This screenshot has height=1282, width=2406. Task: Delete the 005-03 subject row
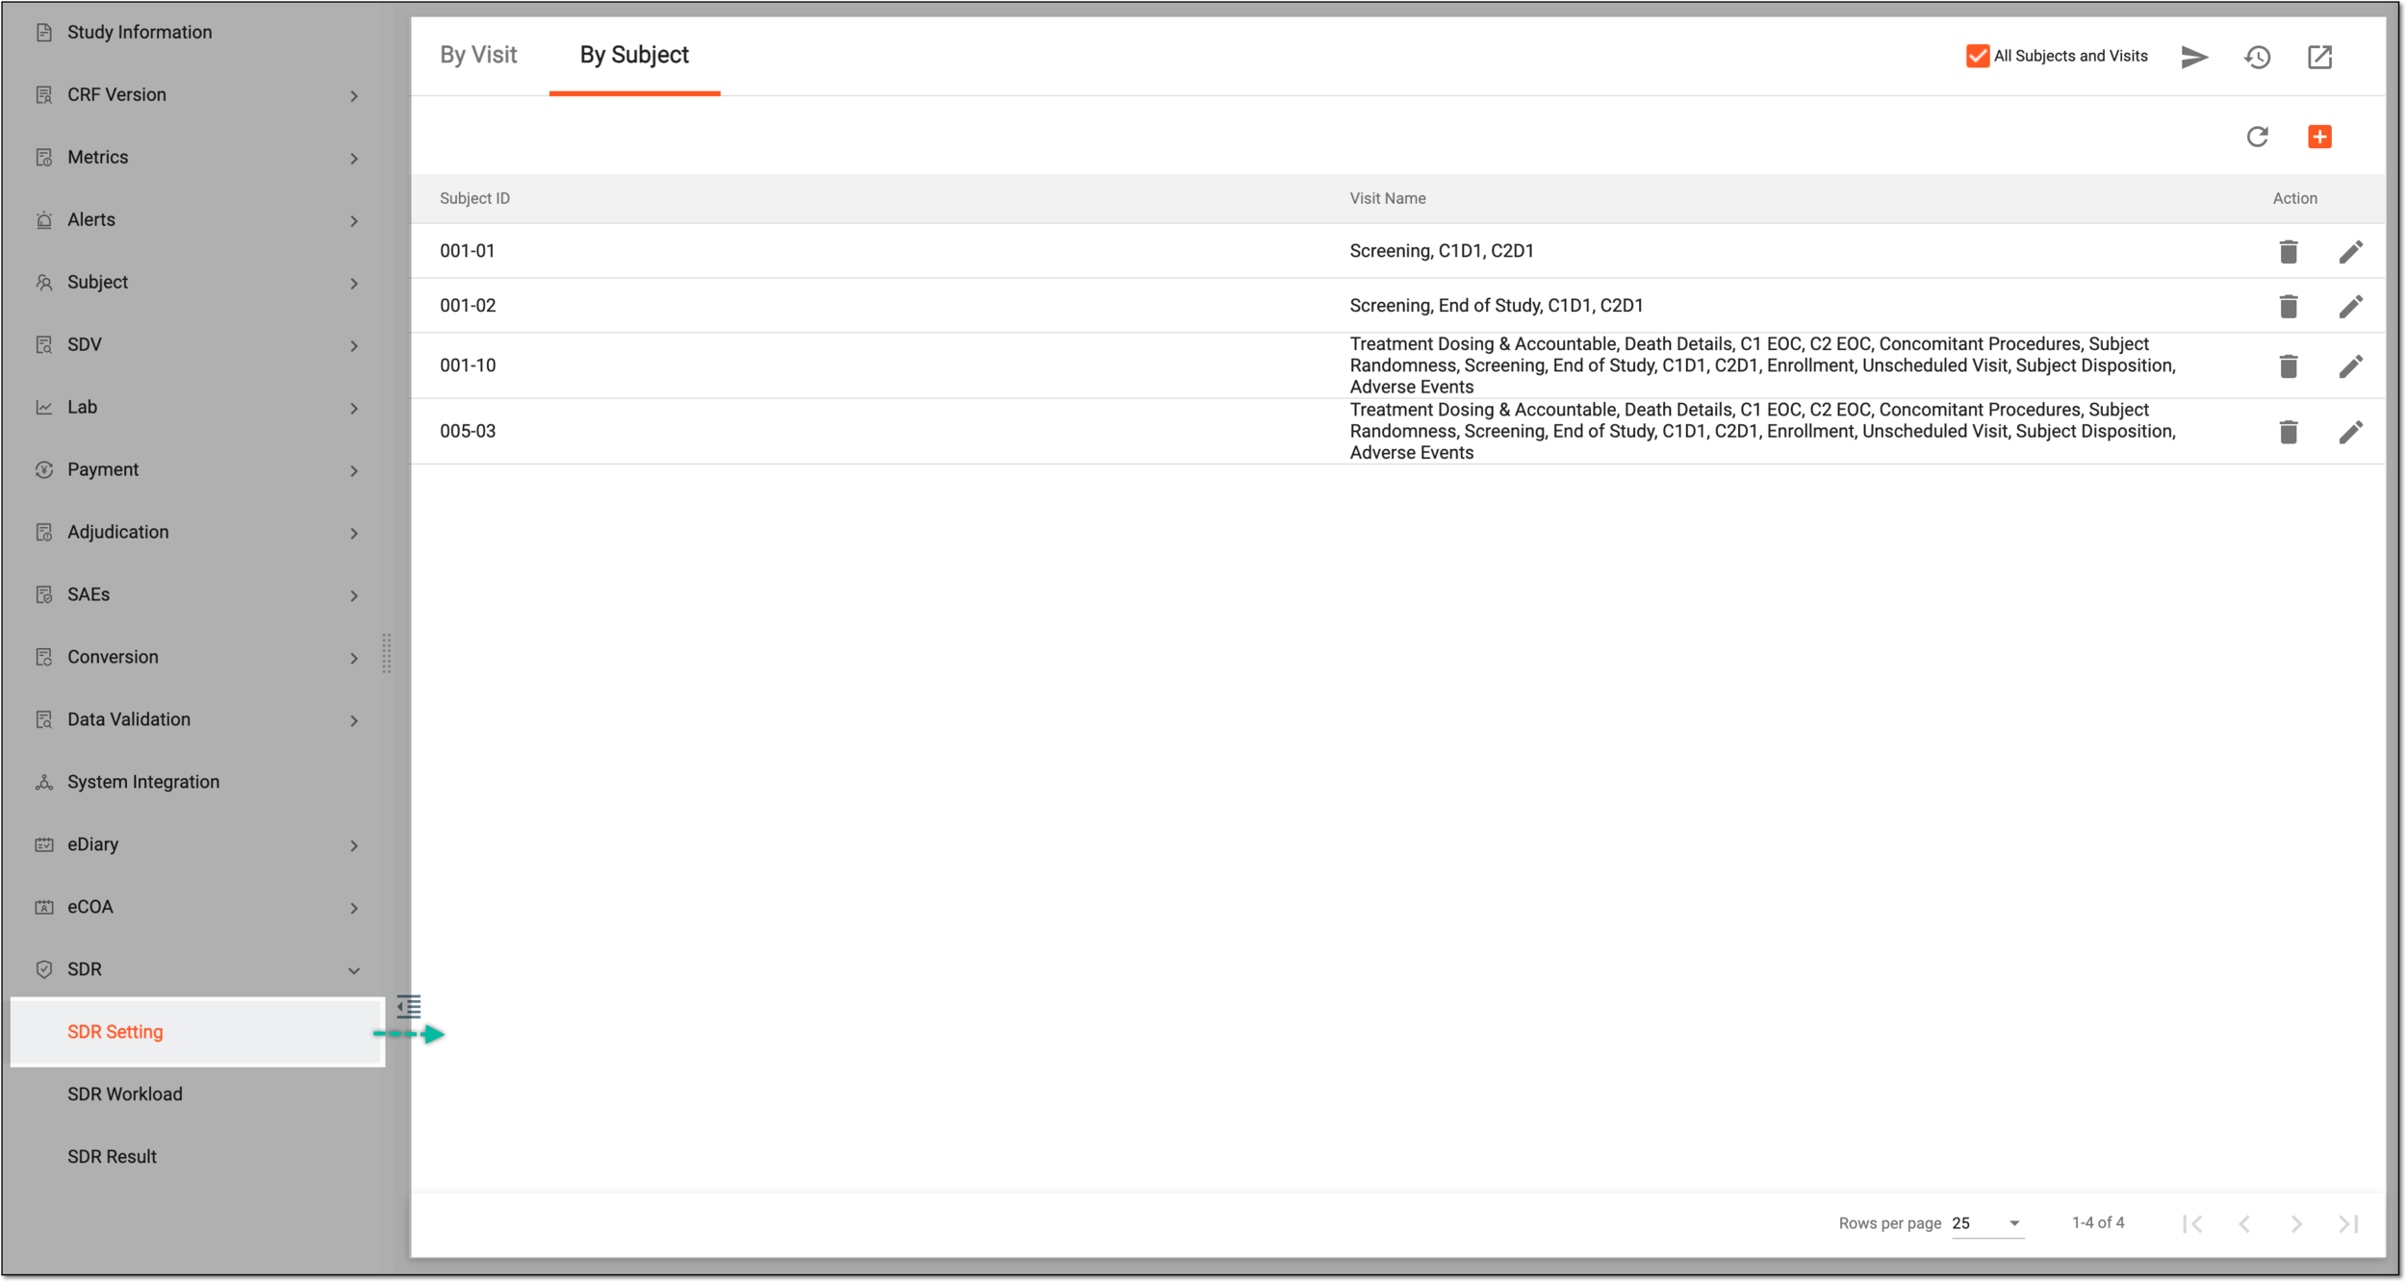(x=2289, y=432)
